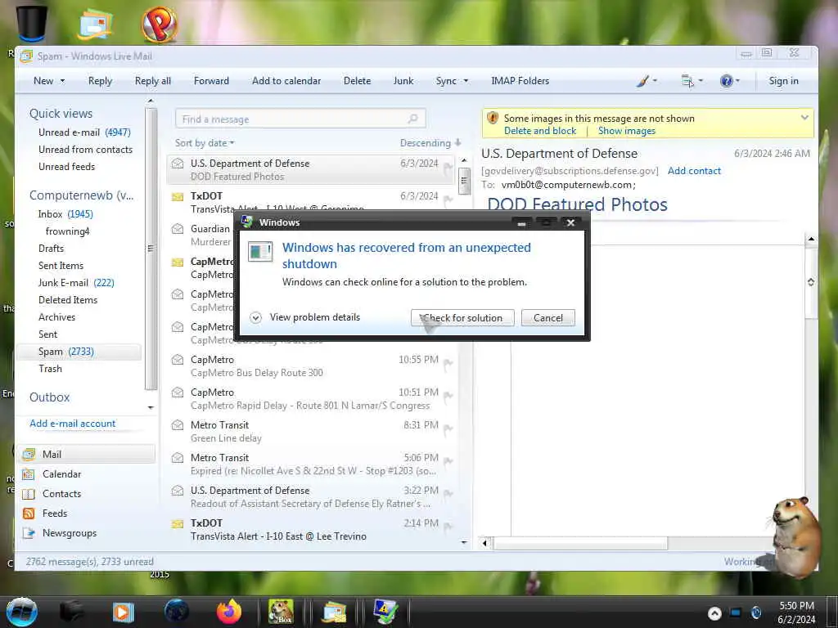Screen dimensions: 838x628
Task: Flag the U.S. Department of Defense DOD Featured Photos message
Action: [x=448, y=168]
